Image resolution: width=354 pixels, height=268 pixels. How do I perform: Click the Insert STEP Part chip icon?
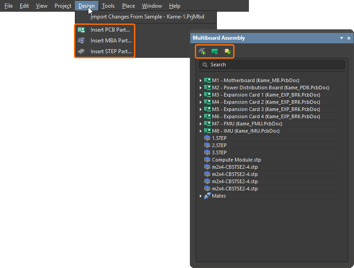pos(81,51)
